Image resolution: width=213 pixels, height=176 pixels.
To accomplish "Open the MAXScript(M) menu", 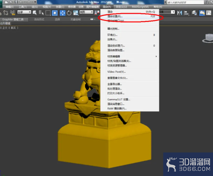I will [140, 7].
